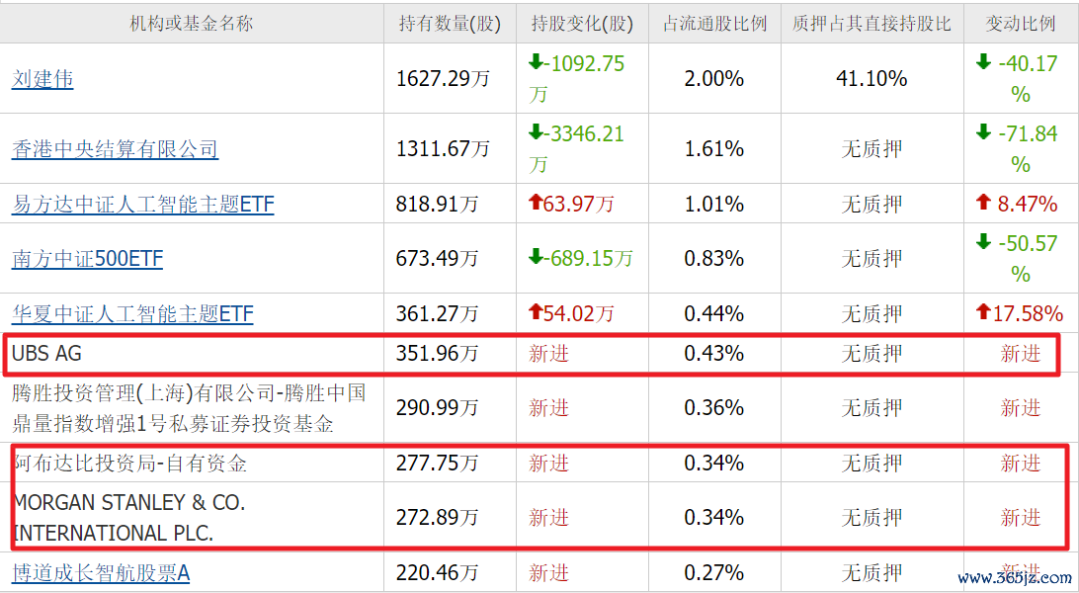Open the 南方中证500ETF link

87,259
